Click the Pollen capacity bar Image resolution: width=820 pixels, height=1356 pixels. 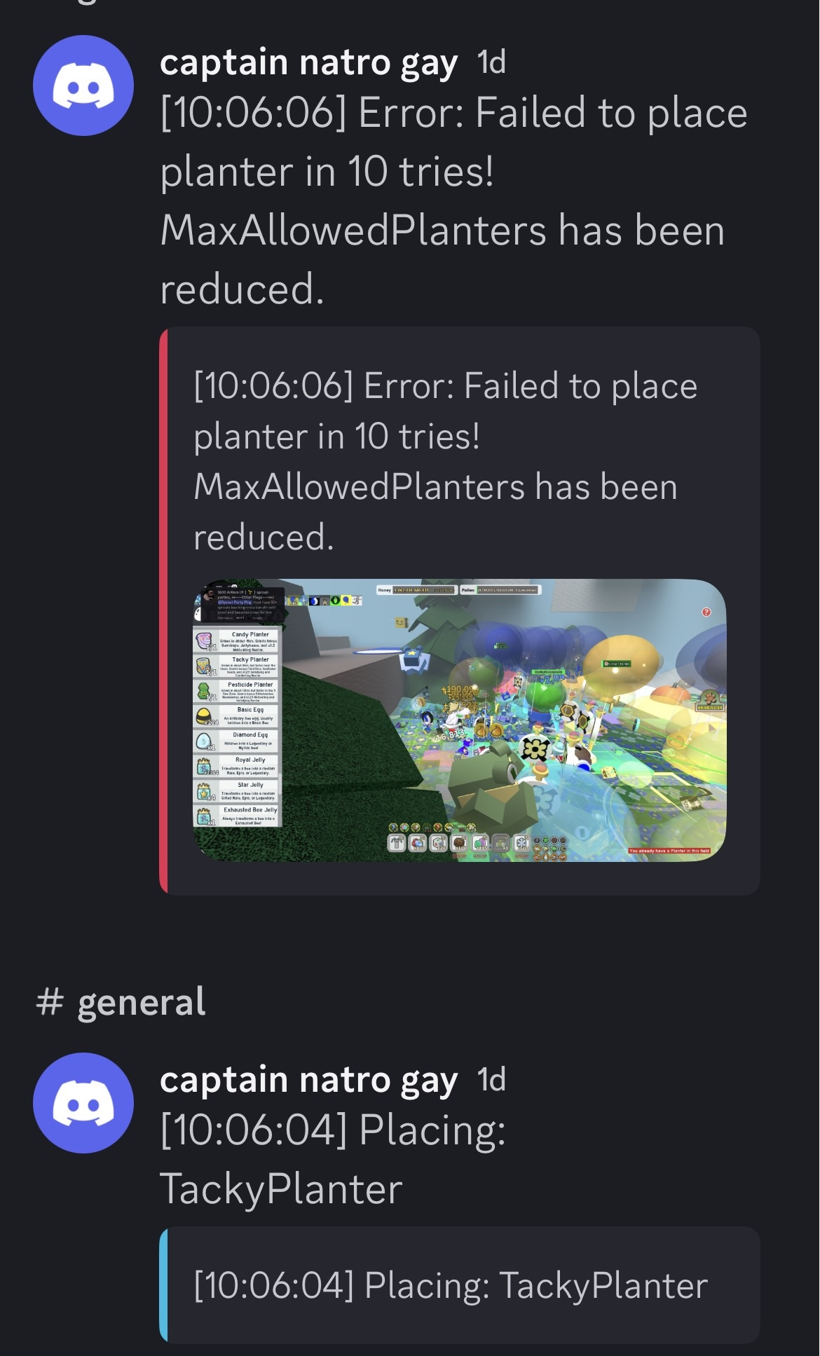click(x=500, y=590)
